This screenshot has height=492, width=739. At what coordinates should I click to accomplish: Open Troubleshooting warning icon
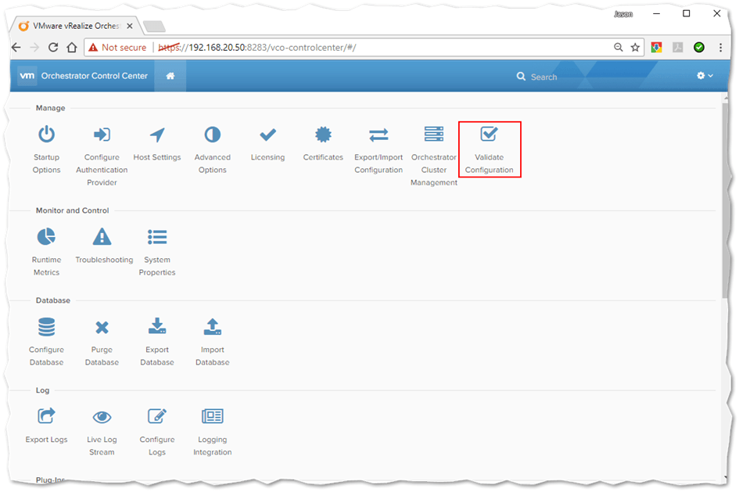102,236
